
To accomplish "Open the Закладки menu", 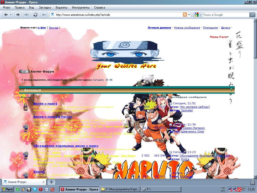I will (x=45, y=8).
